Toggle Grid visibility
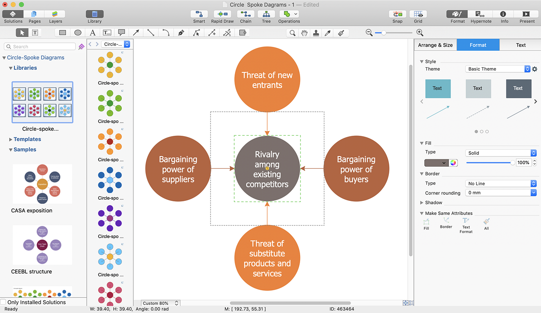Screen dimensions: 541x313 pyautogui.click(x=418, y=14)
